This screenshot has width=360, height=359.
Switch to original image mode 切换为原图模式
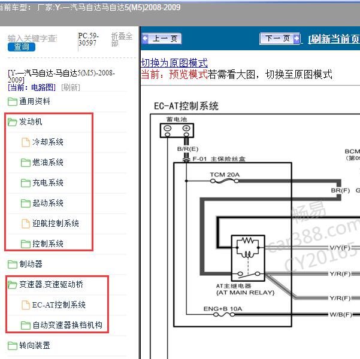pyautogui.click(x=174, y=63)
